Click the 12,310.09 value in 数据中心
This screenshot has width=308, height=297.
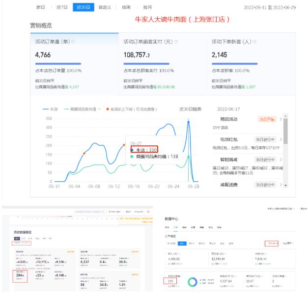(218, 259)
